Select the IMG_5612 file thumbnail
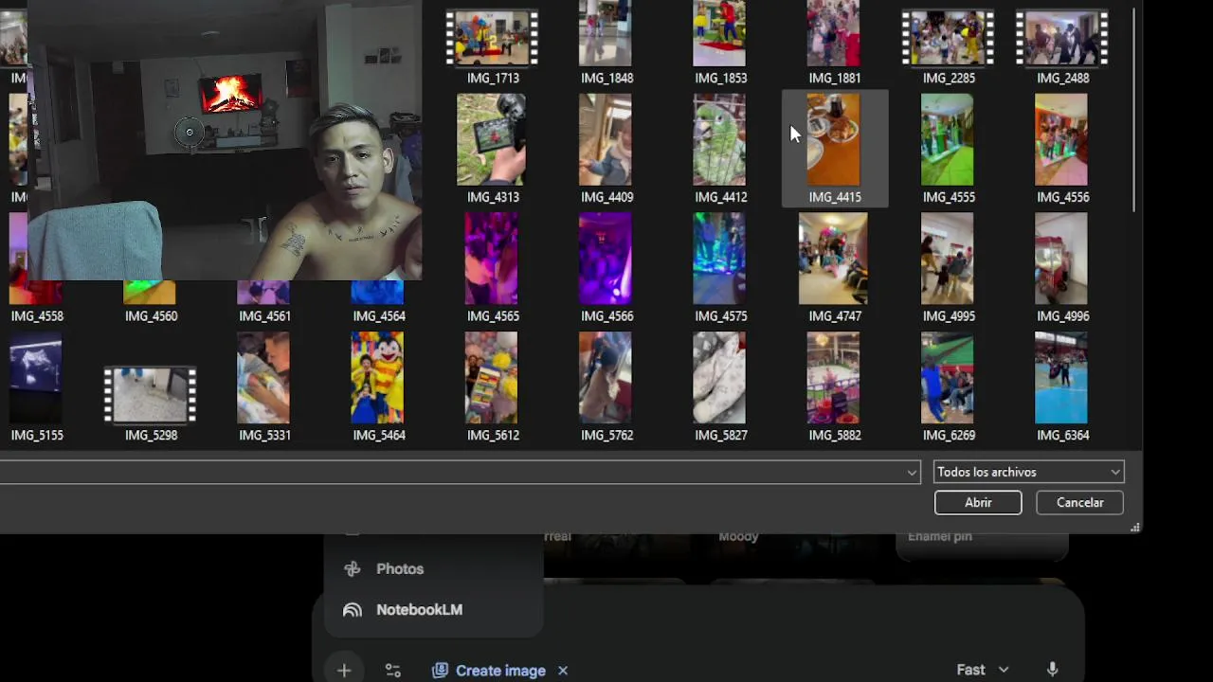The image size is (1213, 682). pos(492,378)
